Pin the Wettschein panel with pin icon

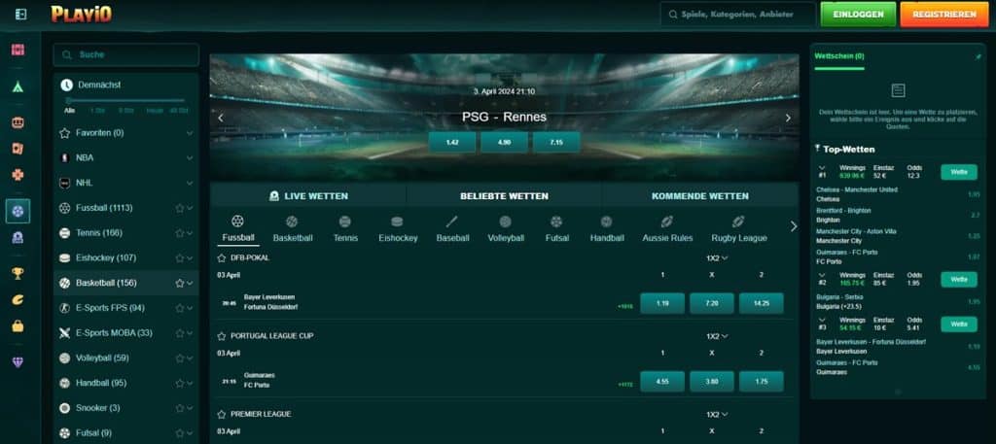pyautogui.click(x=978, y=56)
